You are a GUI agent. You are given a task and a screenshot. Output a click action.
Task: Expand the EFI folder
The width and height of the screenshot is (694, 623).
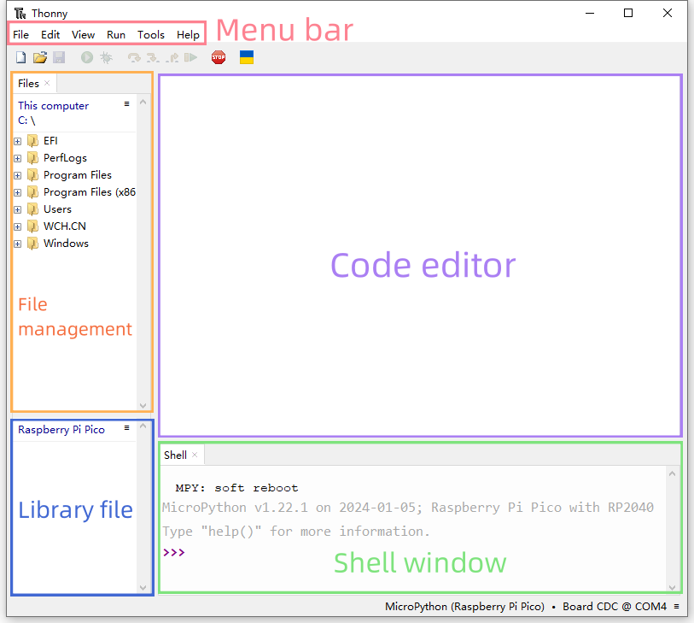pos(18,141)
